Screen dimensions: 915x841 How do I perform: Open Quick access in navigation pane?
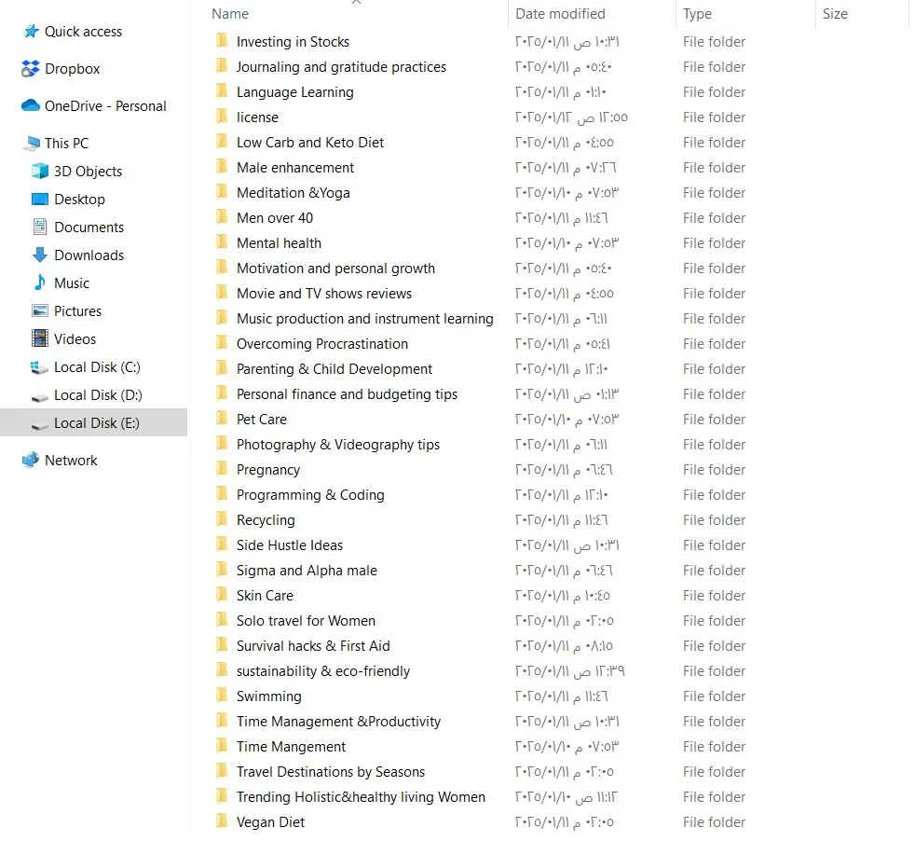pos(84,32)
